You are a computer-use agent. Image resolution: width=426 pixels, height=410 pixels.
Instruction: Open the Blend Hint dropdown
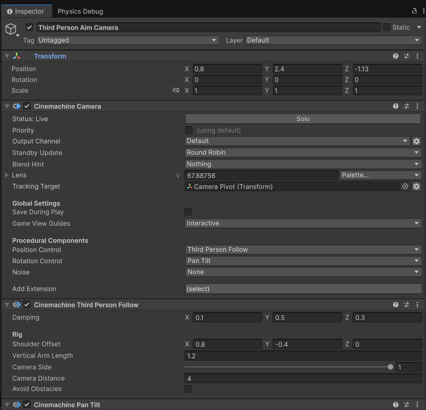point(303,164)
